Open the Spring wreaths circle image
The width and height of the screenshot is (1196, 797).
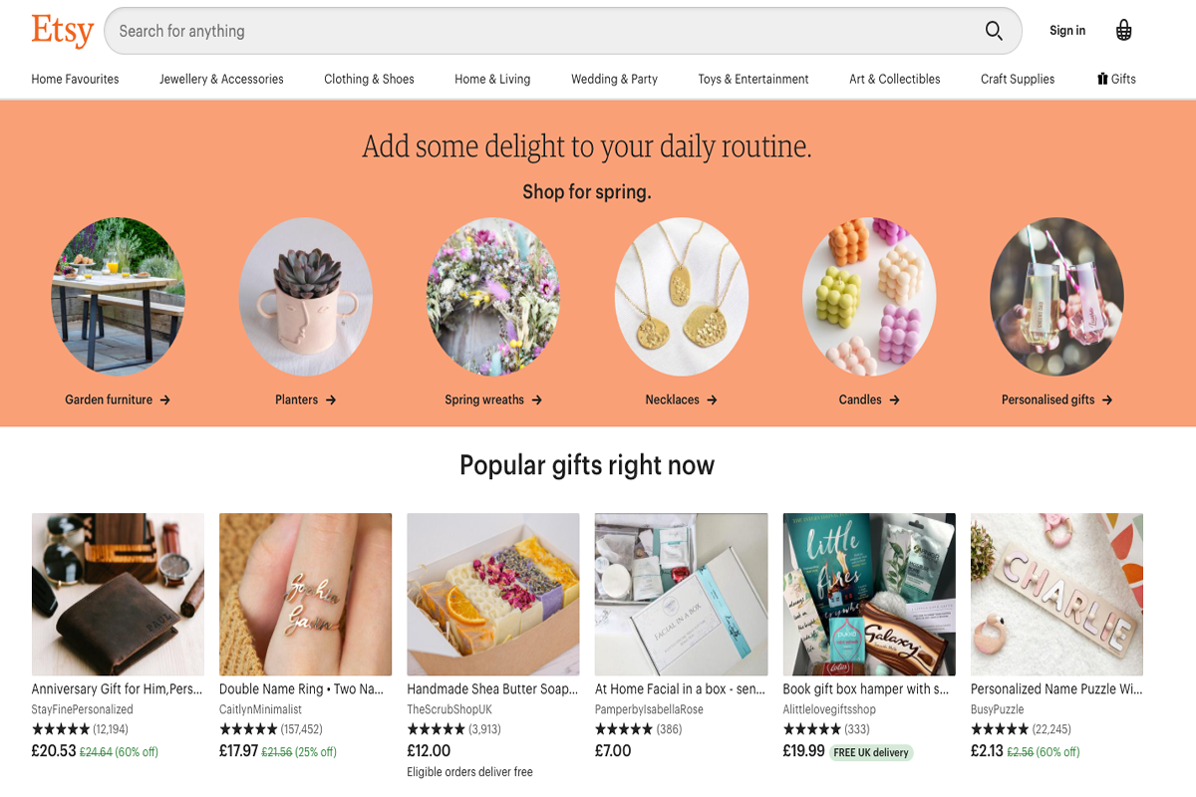pos(493,297)
